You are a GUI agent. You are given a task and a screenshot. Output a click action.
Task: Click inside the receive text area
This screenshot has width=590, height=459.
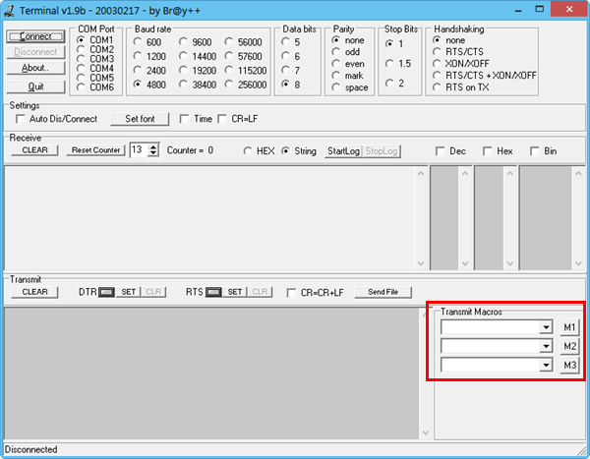point(209,217)
